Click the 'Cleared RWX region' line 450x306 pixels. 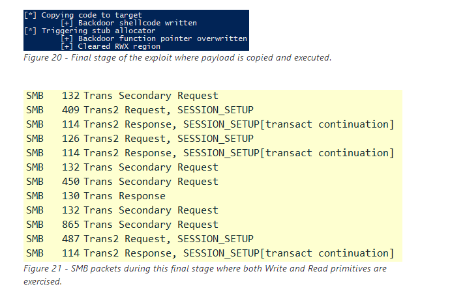click(x=110, y=46)
